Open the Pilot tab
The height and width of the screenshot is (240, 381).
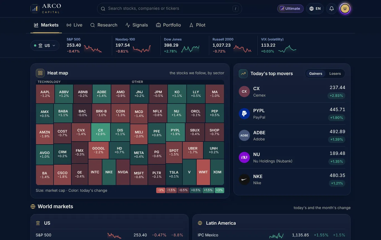tap(197, 25)
